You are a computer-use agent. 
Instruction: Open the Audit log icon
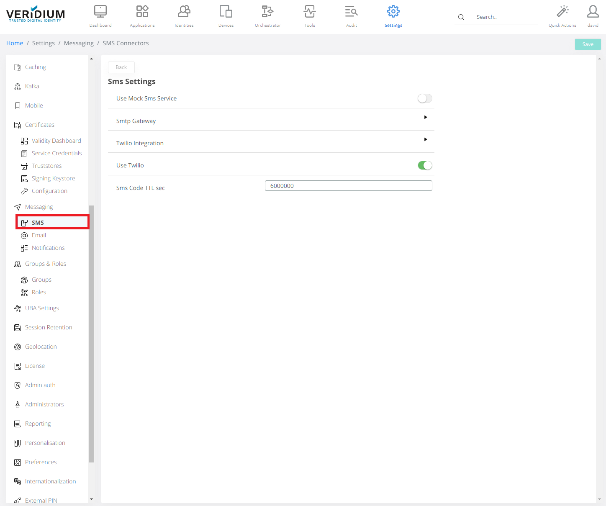coord(352,12)
